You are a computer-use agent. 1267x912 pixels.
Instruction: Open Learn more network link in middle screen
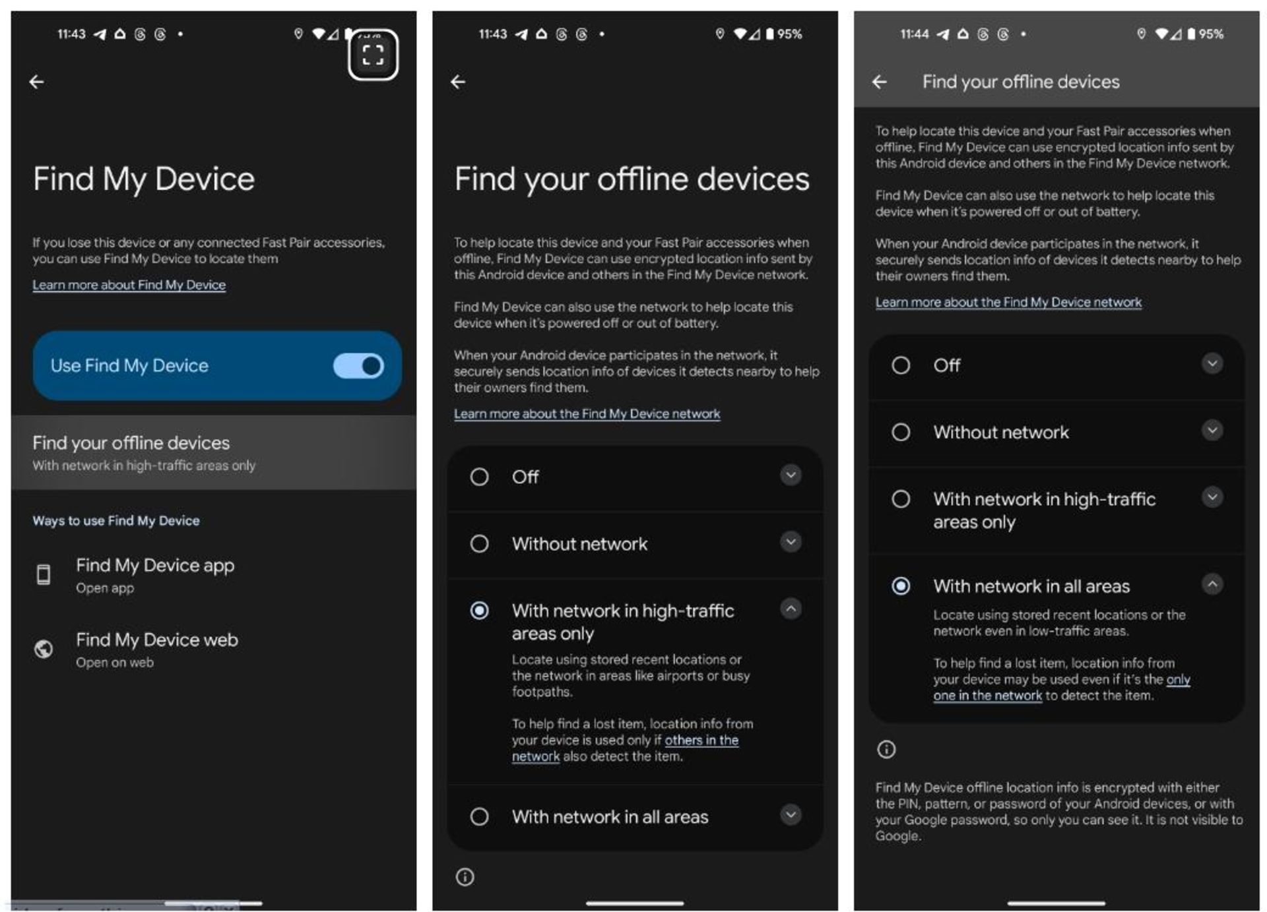(x=587, y=414)
